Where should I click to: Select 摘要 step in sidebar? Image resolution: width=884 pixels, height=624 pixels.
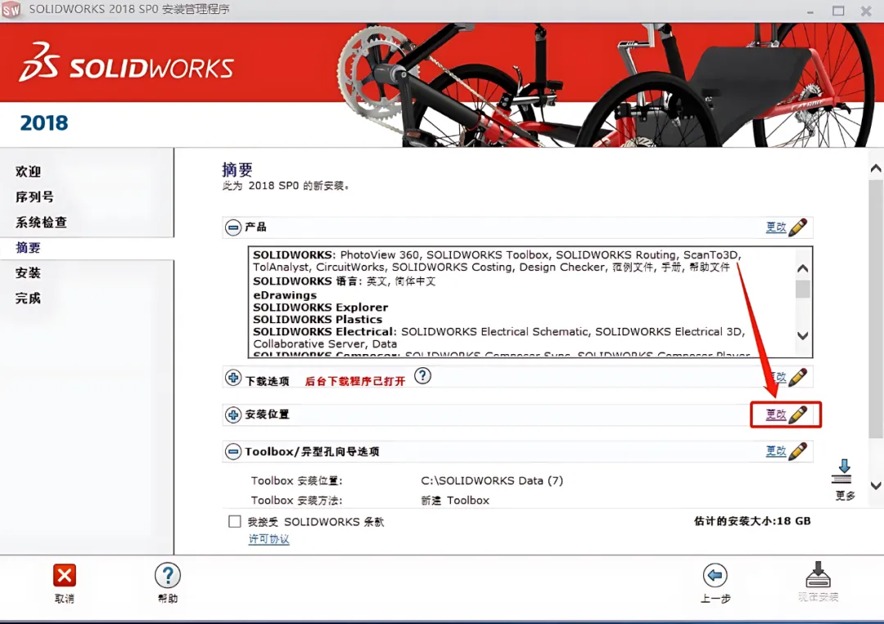[28, 248]
